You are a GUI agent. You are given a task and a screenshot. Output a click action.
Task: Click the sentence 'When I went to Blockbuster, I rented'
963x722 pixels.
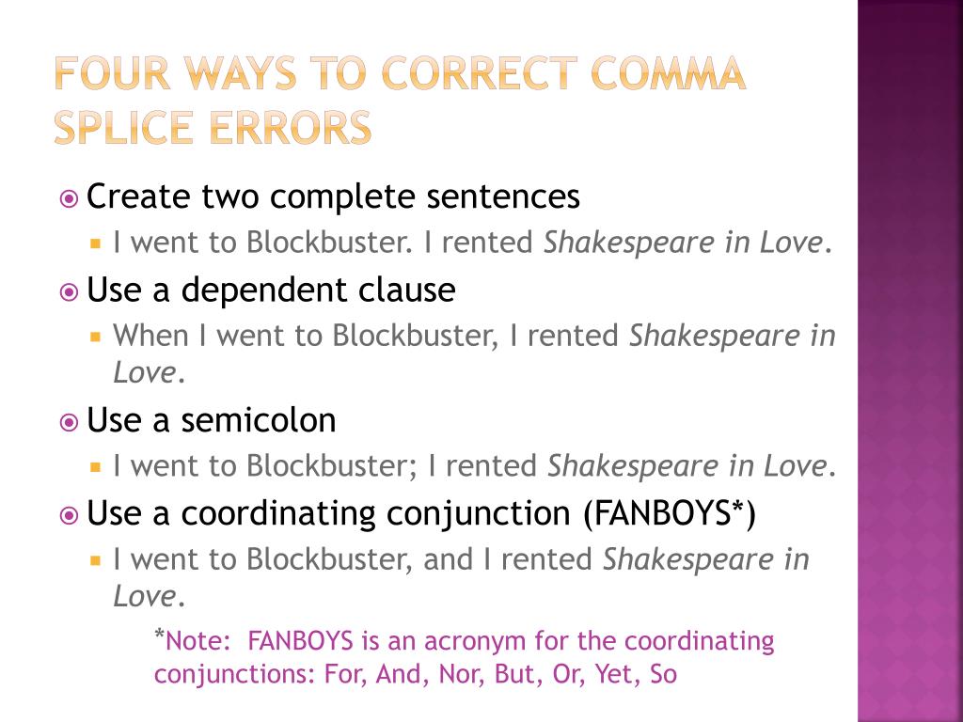coord(366,336)
